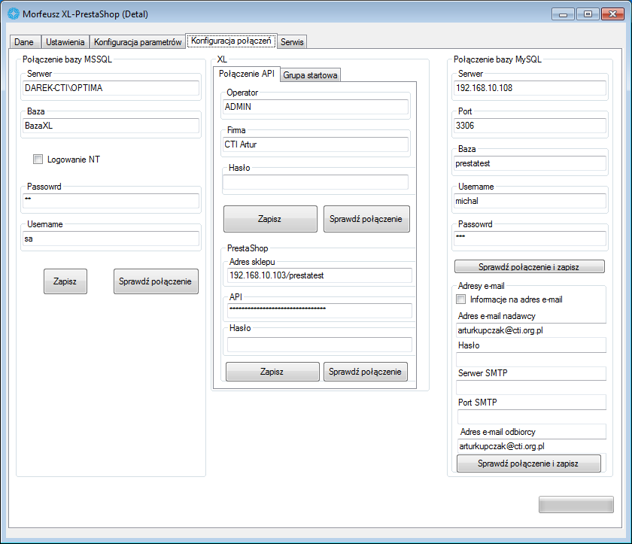Click MySQL Sprawdź połączenie i zapisz button
This screenshot has width=632, height=544.
click(x=529, y=266)
